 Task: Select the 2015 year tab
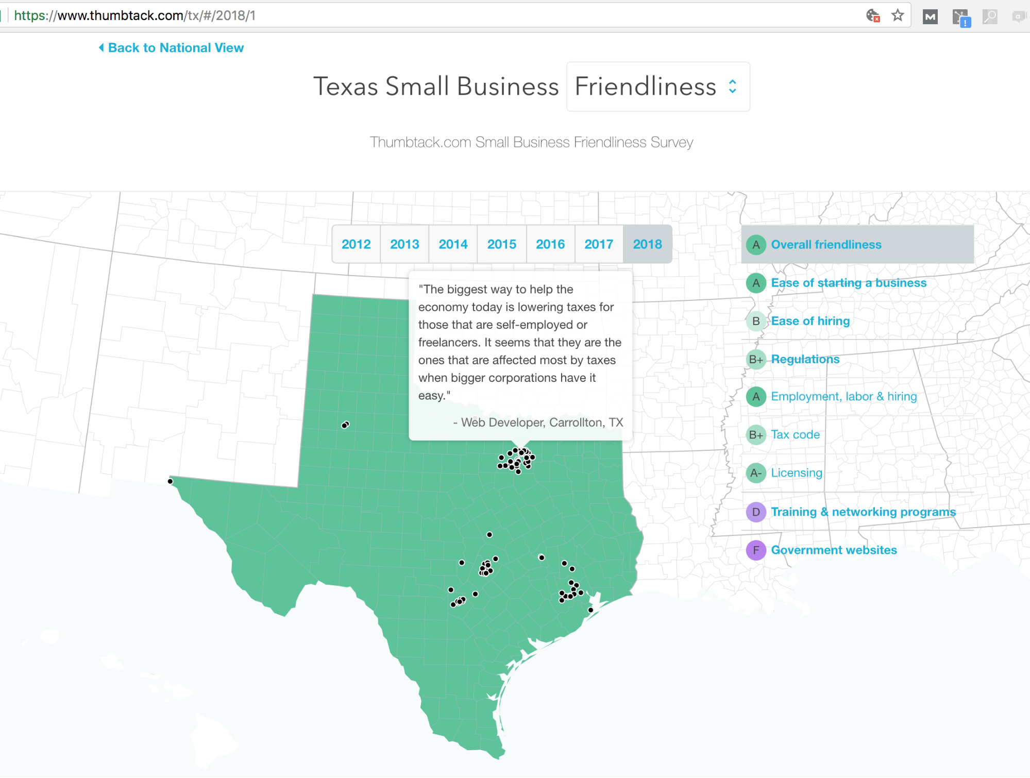pos(501,244)
